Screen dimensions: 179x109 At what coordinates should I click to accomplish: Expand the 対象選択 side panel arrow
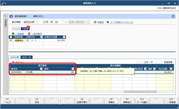click(5, 16)
